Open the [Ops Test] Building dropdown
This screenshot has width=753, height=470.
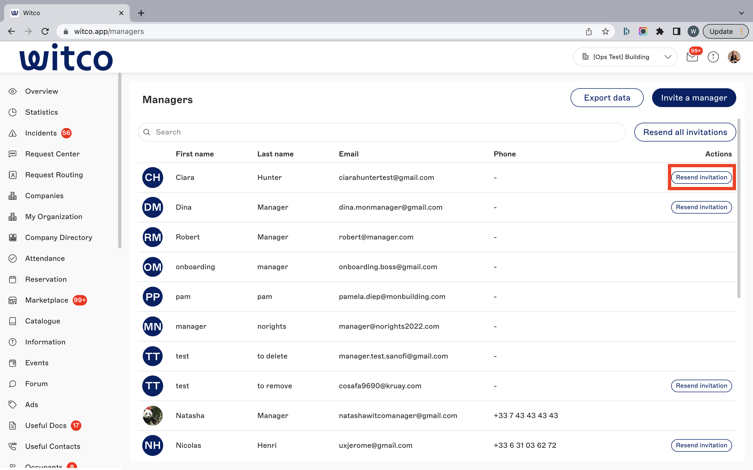[x=625, y=57]
